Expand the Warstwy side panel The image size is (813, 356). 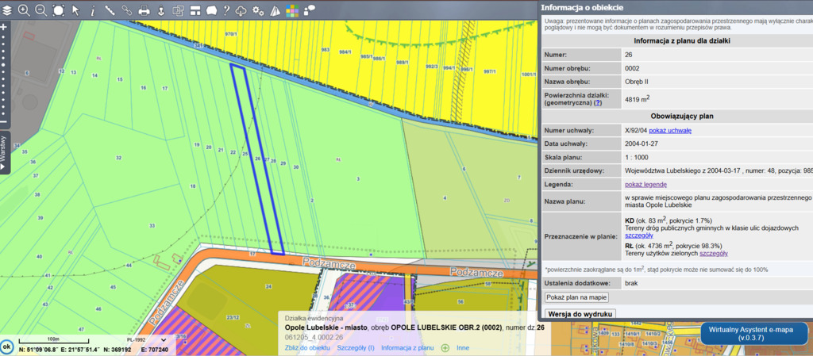click(x=5, y=151)
